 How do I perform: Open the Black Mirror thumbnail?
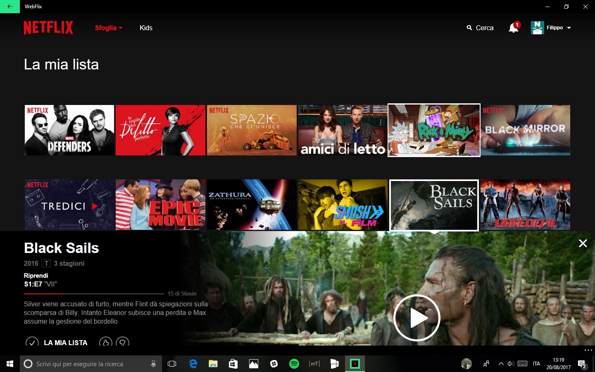pyautogui.click(x=525, y=130)
